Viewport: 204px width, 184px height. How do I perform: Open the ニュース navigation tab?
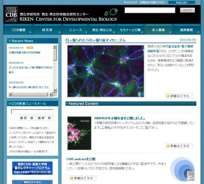coord(75,30)
